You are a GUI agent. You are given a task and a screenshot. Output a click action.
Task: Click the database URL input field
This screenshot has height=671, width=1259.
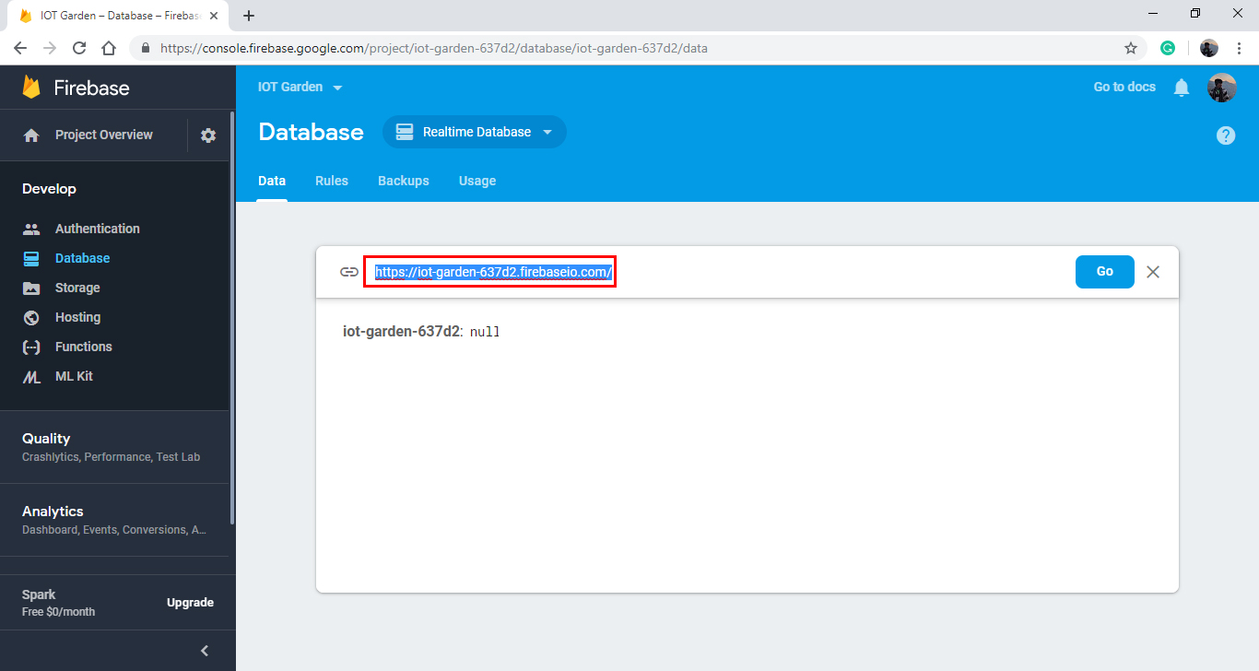491,272
